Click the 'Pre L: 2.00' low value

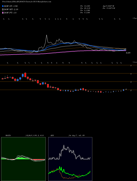pos(85,10)
